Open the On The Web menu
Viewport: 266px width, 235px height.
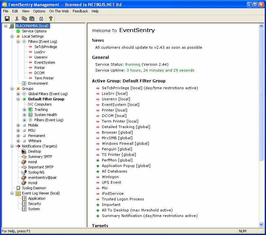(x=59, y=11)
